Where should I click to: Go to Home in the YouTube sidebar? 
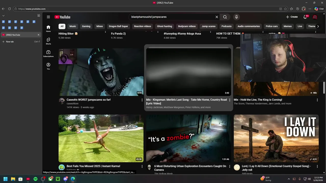pyautogui.click(x=48, y=28)
